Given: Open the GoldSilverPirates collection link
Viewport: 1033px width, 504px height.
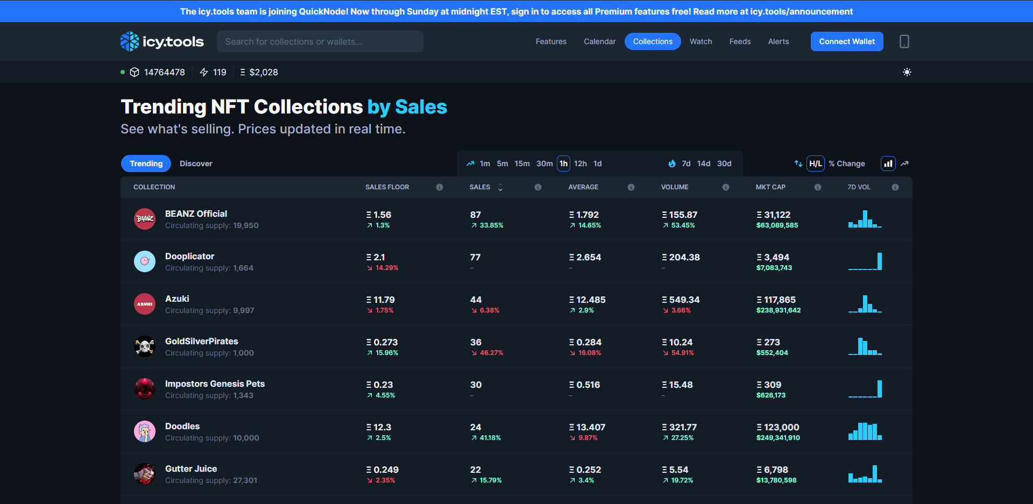Looking at the screenshot, I should coord(201,341).
